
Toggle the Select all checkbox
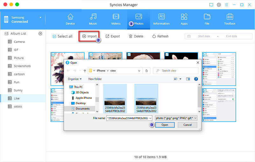pyautogui.click(x=54, y=36)
